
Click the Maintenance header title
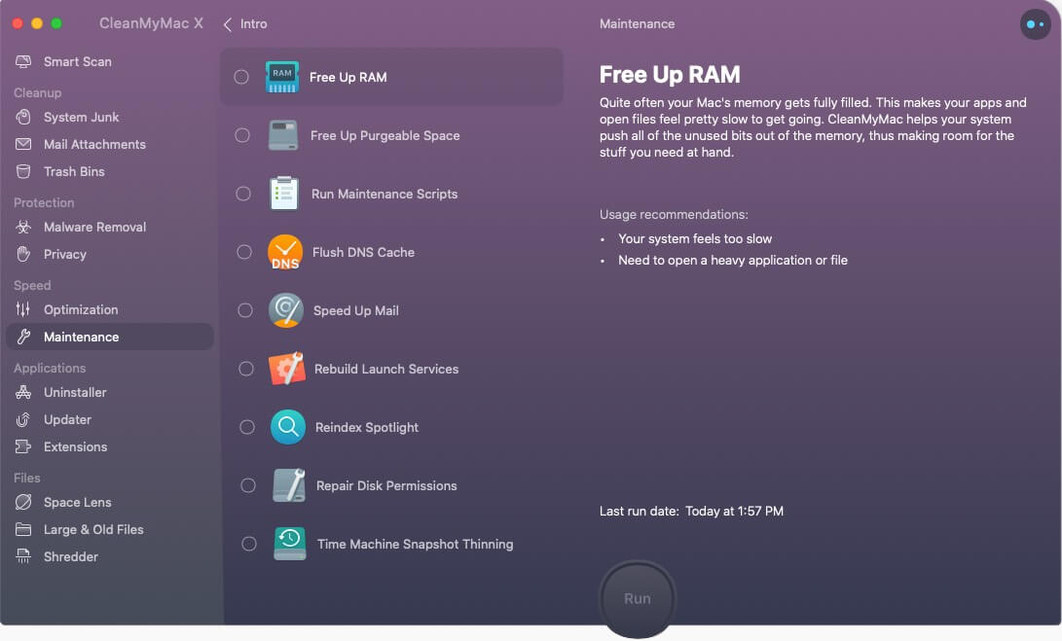[637, 23]
